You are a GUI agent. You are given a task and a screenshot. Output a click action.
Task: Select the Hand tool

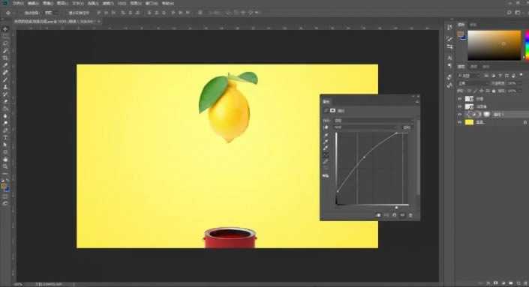[x=5, y=159]
